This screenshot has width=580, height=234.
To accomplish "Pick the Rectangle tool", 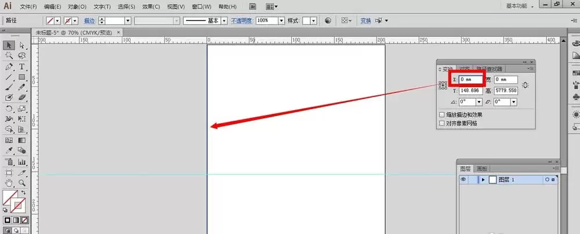I will [x=22, y=77].
